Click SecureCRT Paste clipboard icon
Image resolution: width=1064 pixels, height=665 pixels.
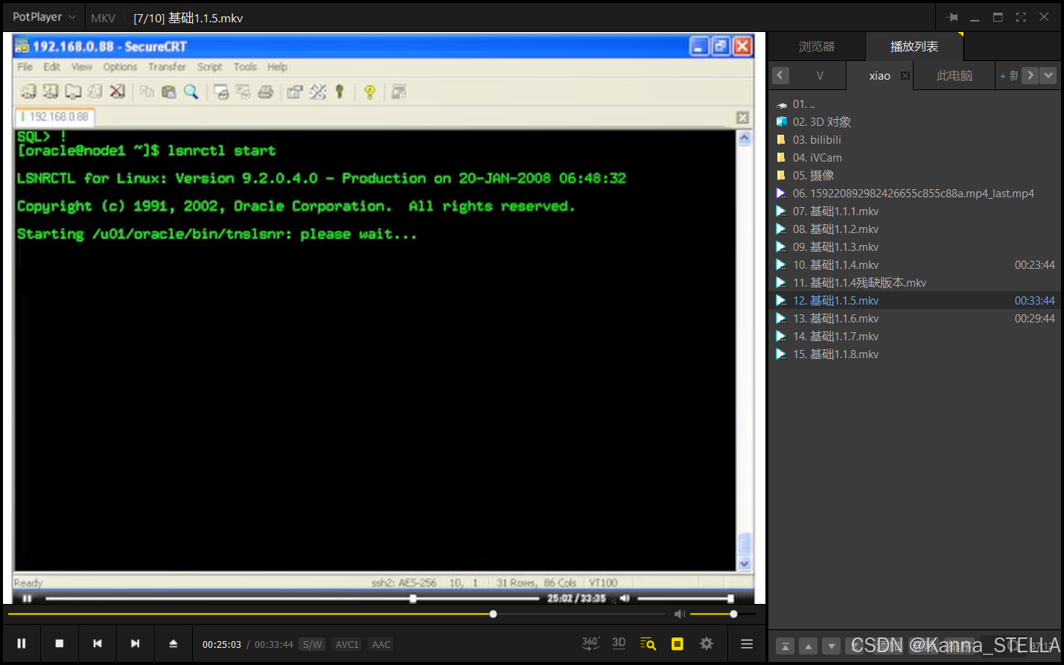coord(169,92)
